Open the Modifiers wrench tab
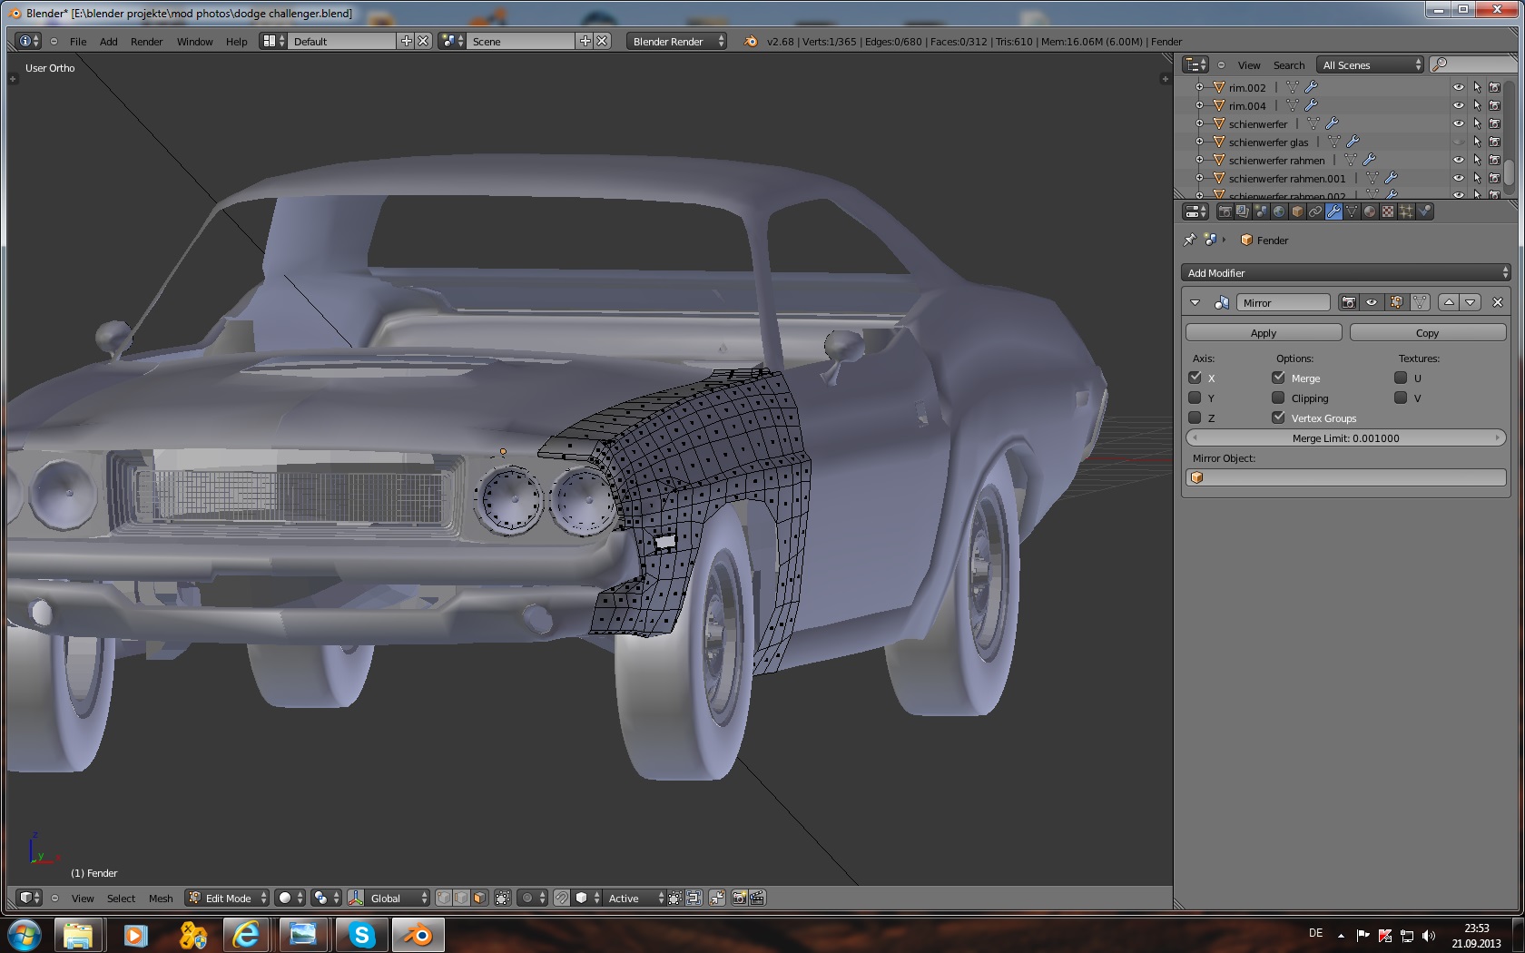Viewport: 1525px width, 953px height. [1333, 211]
